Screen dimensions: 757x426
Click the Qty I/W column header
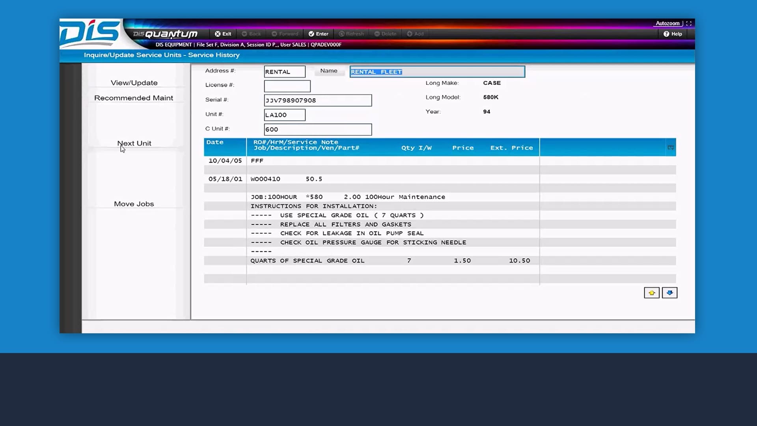click(416, 148)
